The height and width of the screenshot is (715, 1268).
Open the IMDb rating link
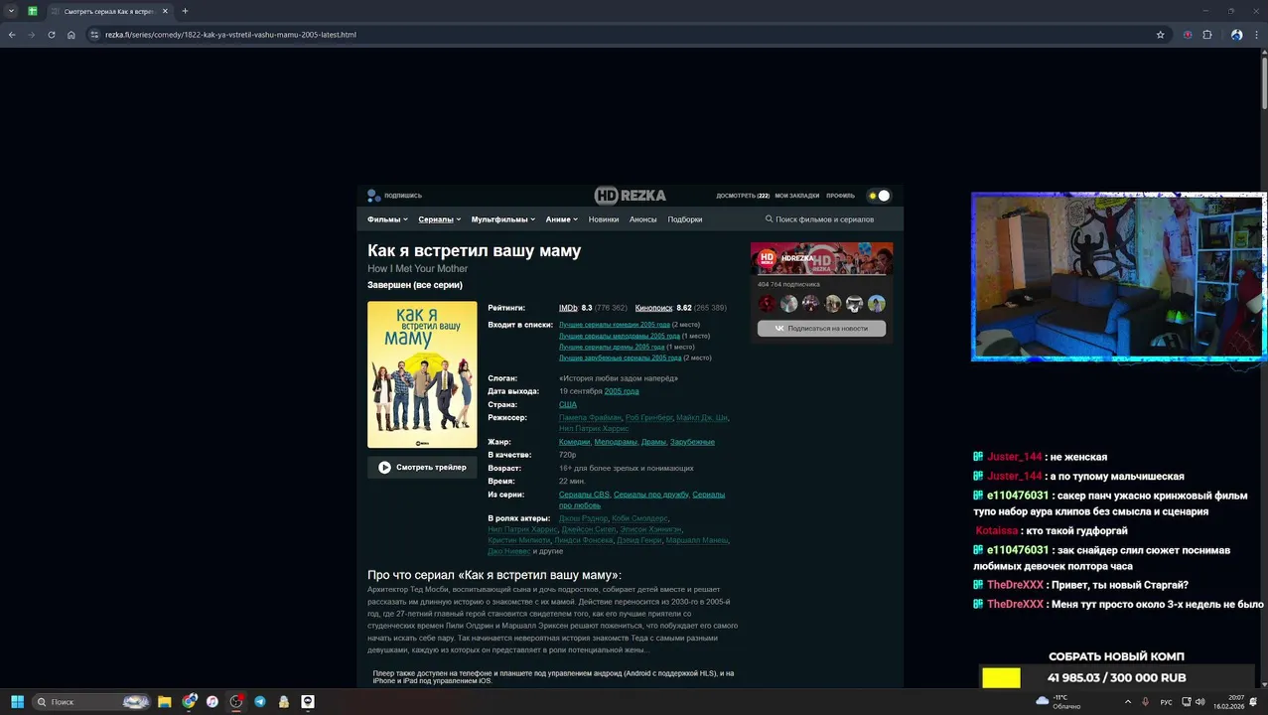pos(568,308)
